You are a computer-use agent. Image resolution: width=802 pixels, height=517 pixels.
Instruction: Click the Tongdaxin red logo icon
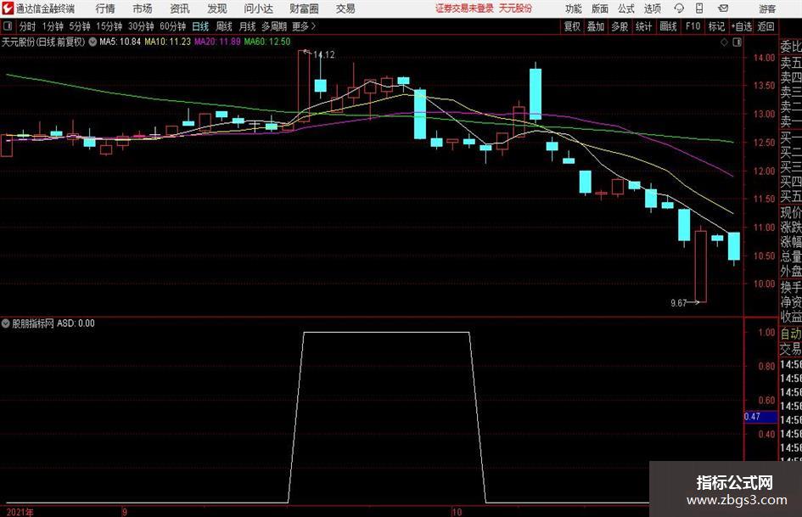7,8
